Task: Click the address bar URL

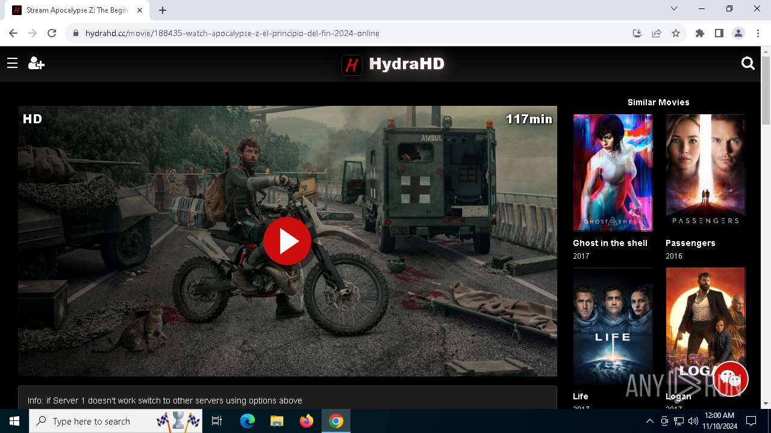Action: (x=233, y=33)
